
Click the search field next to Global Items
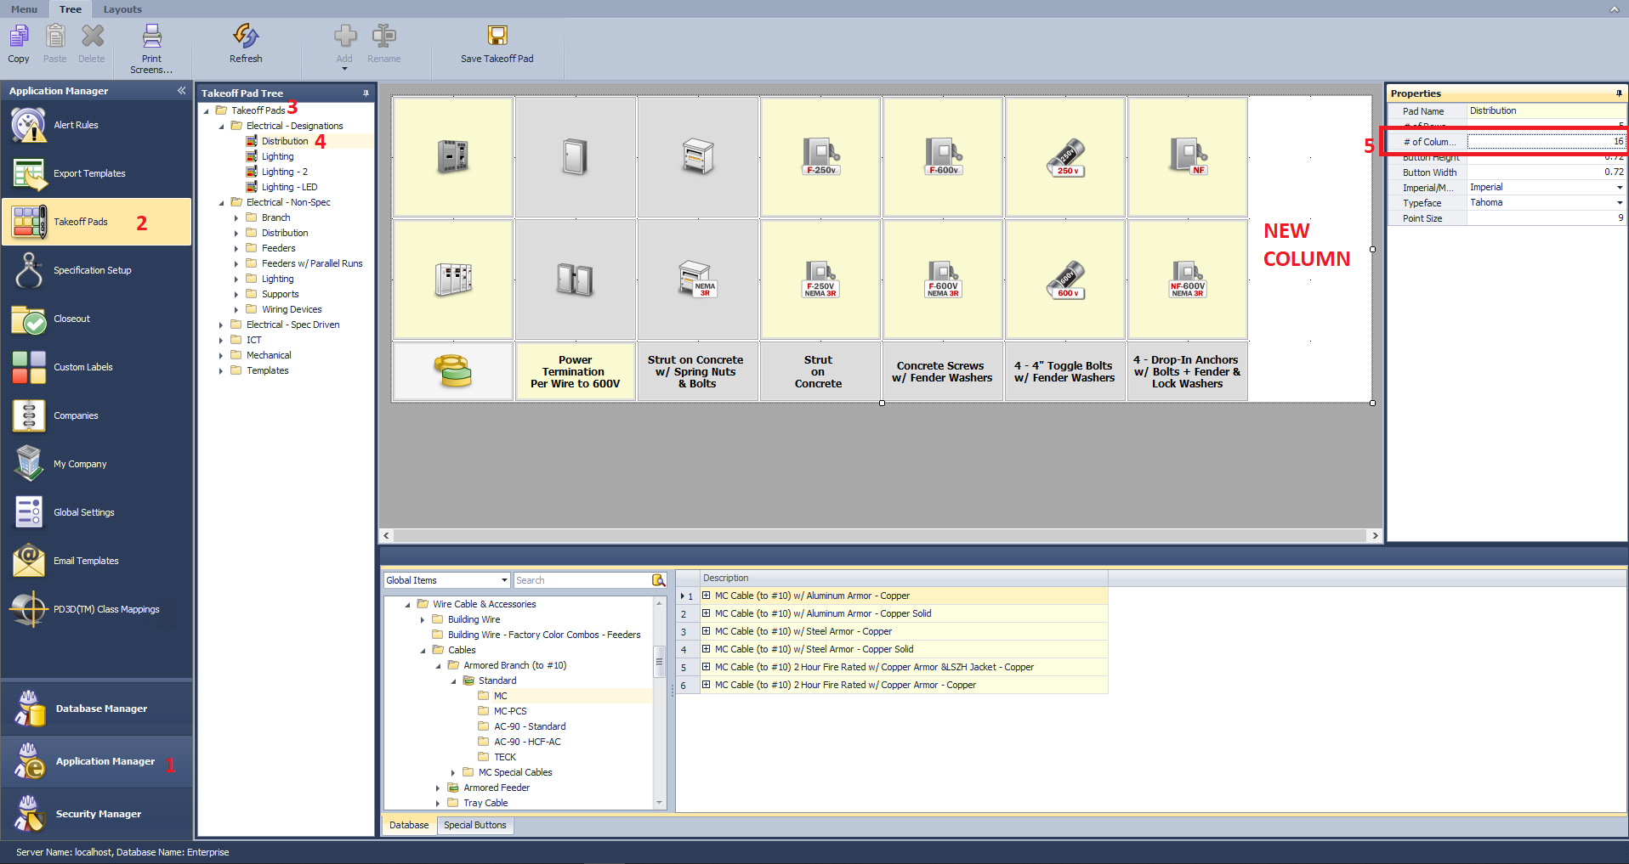point(582,579)
